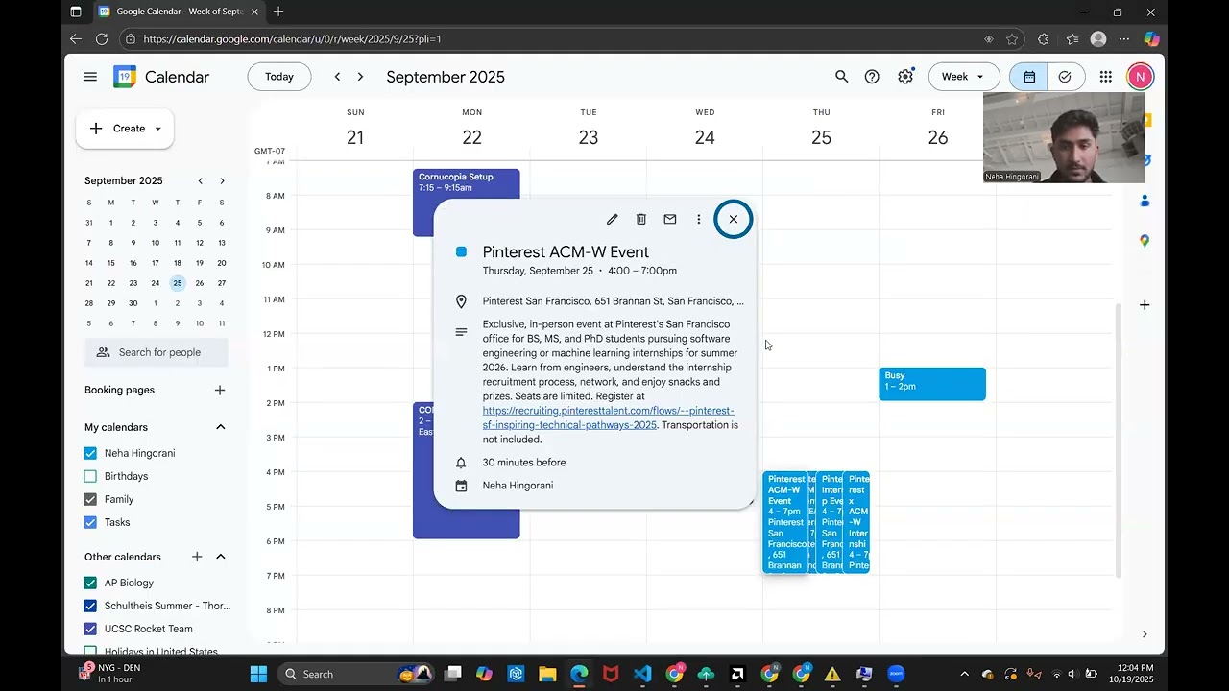
Task: Open a new browser tab
Action: [278, 12]
